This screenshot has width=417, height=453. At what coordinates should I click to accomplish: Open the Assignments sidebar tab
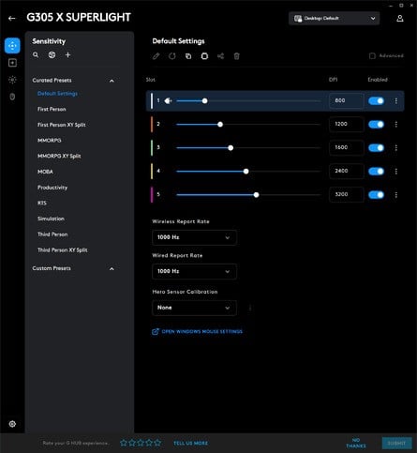pyautogui.click(x=12, y=63)
